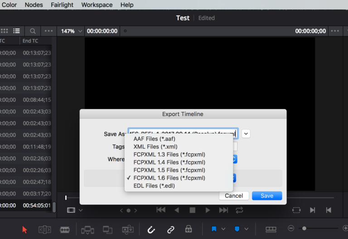Choose the Blade edit mode tool
348x239 pixels.
point(65,229)
